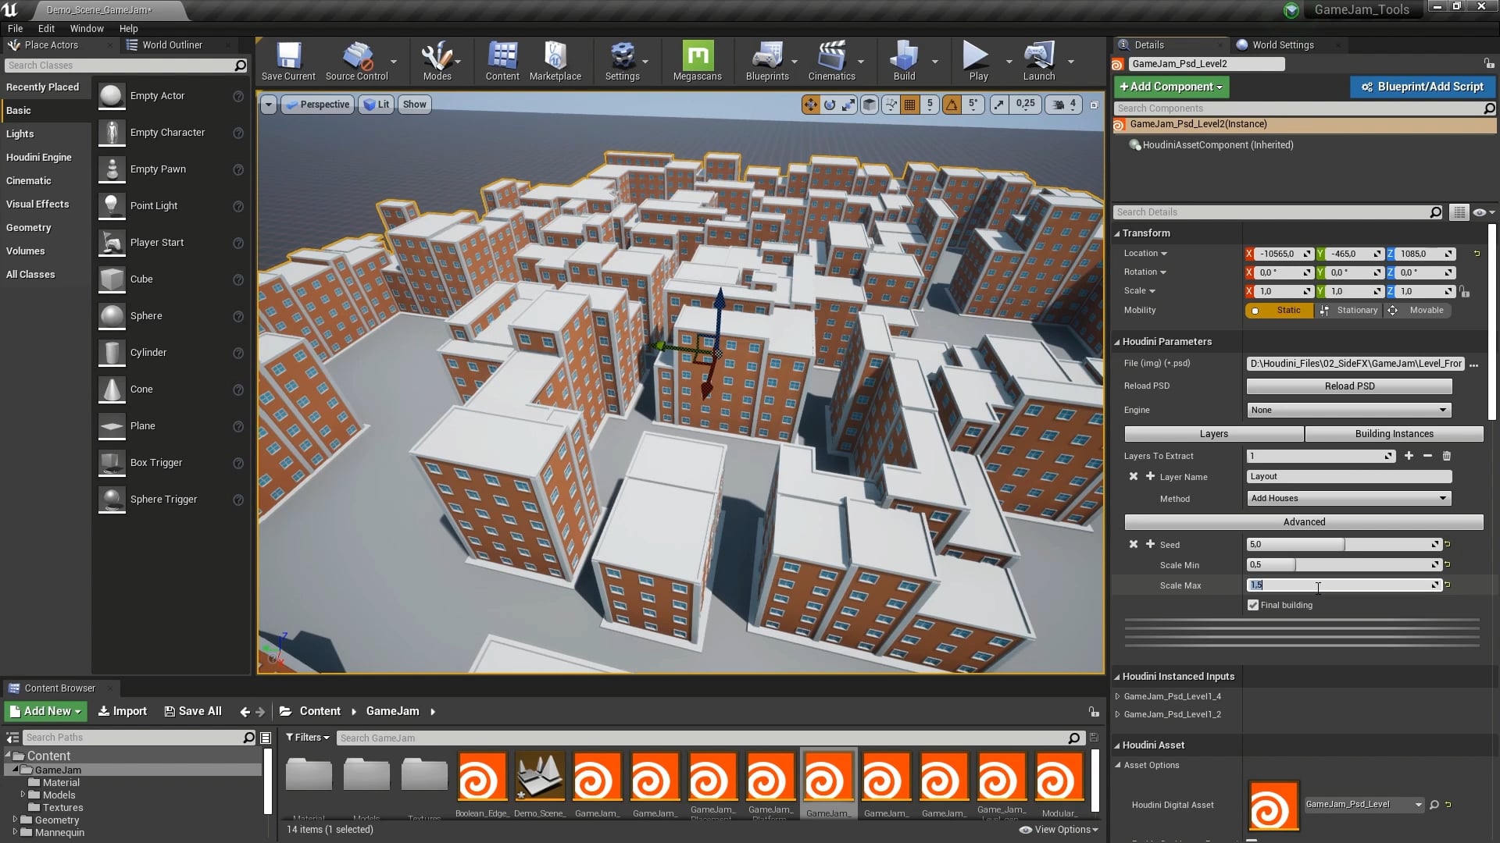Toggle the Final building checkbox

(1254, 604)
